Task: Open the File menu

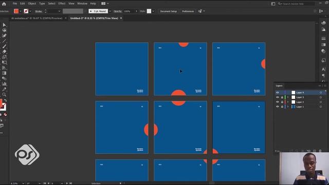Action: pyautogui.click(x=15, y=4)
